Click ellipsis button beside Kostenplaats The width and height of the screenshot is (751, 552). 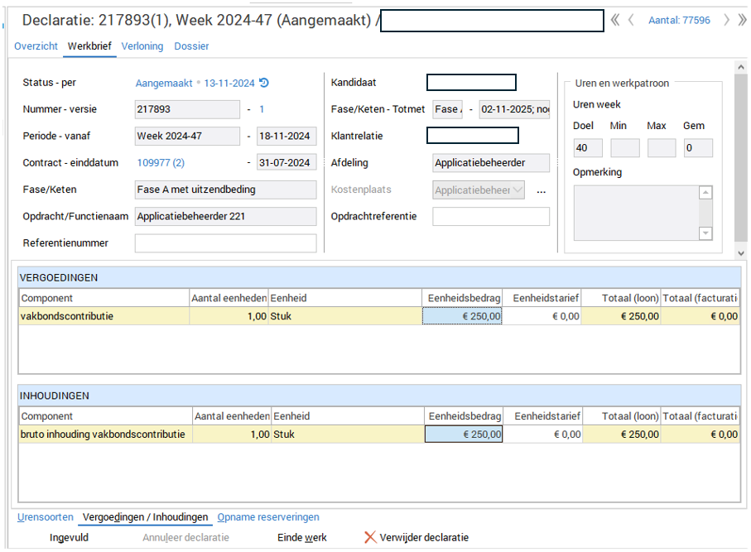click(542, 190)
